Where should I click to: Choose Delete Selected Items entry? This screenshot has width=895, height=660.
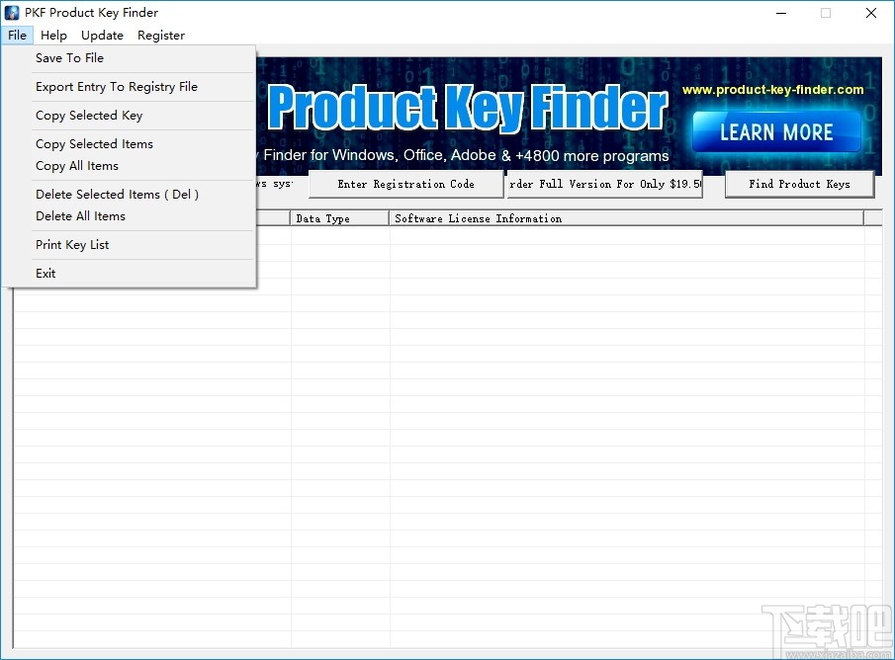click(117, 194)
